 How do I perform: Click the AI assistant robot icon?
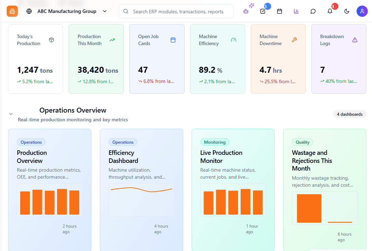(x=246, y=11)
